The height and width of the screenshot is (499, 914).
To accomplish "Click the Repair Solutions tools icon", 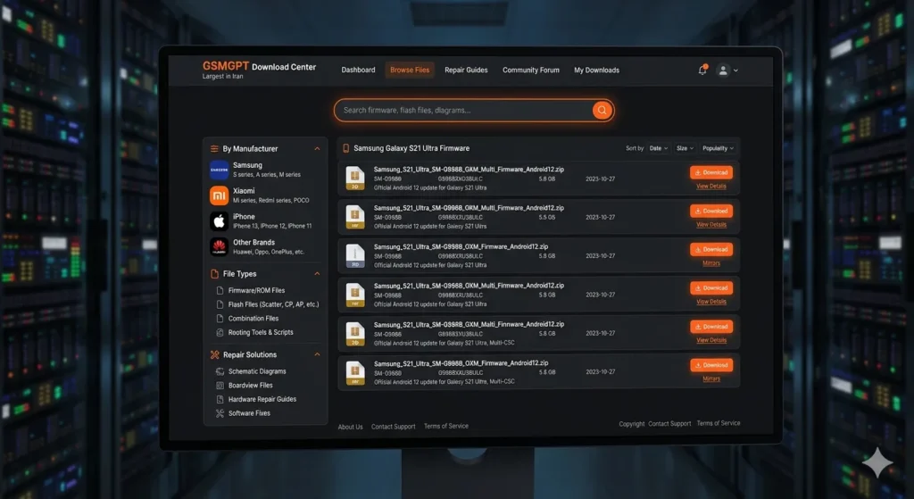I will [214, 354].
